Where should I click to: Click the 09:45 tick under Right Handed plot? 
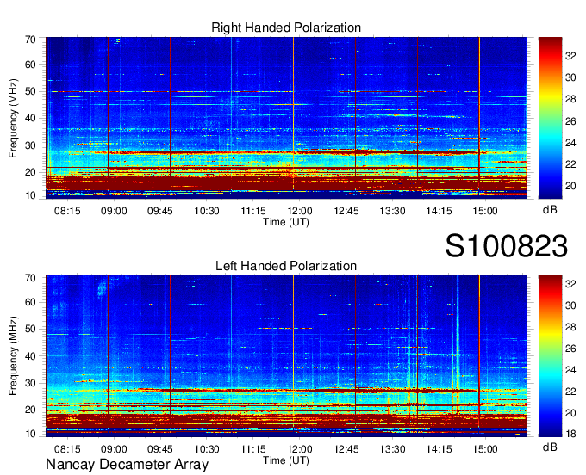pos(160,211)
